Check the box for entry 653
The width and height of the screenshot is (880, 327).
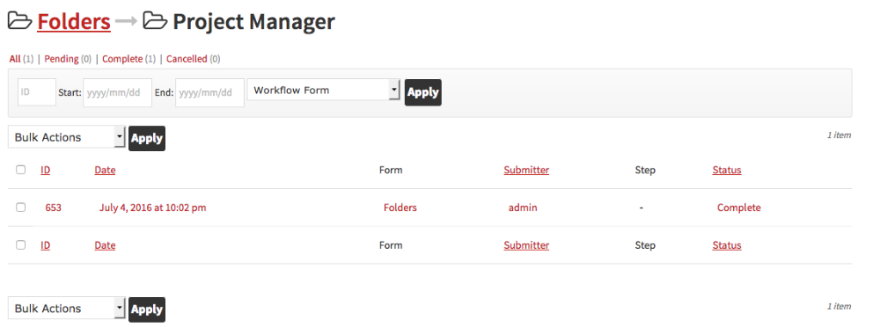pos(21,207)
